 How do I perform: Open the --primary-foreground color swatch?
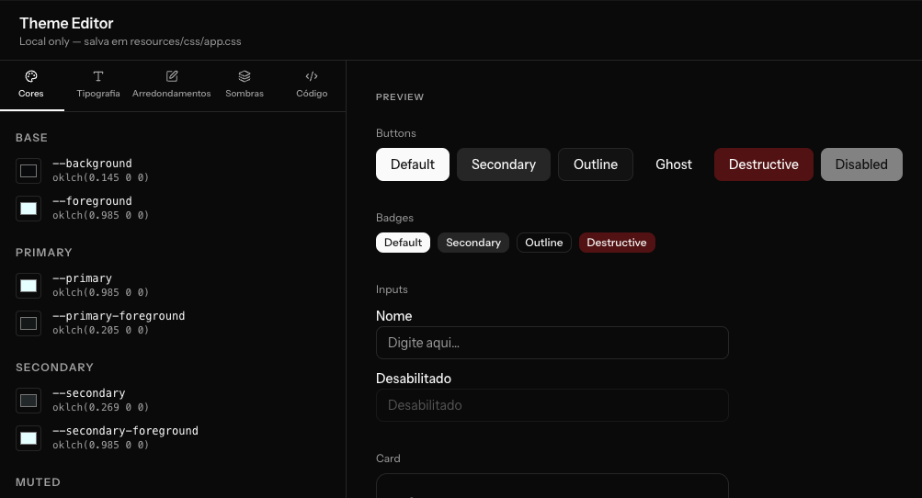28,323
